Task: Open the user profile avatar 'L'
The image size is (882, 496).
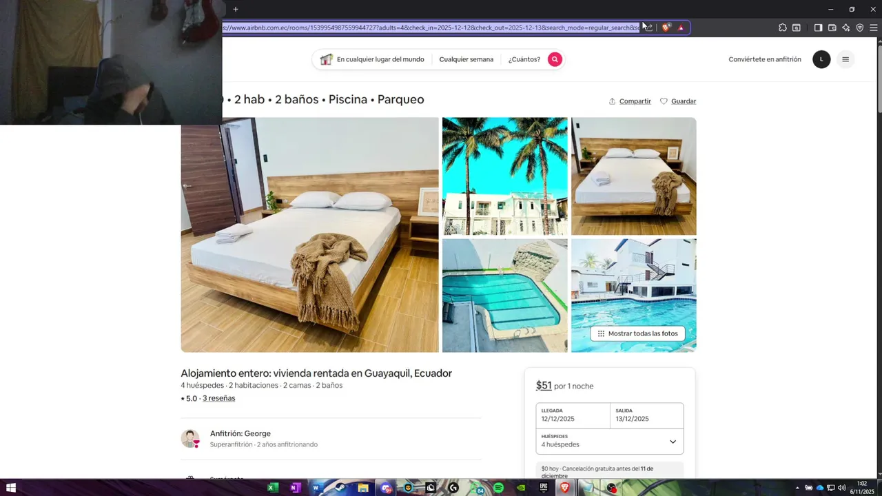Action: tap(821, 59)
